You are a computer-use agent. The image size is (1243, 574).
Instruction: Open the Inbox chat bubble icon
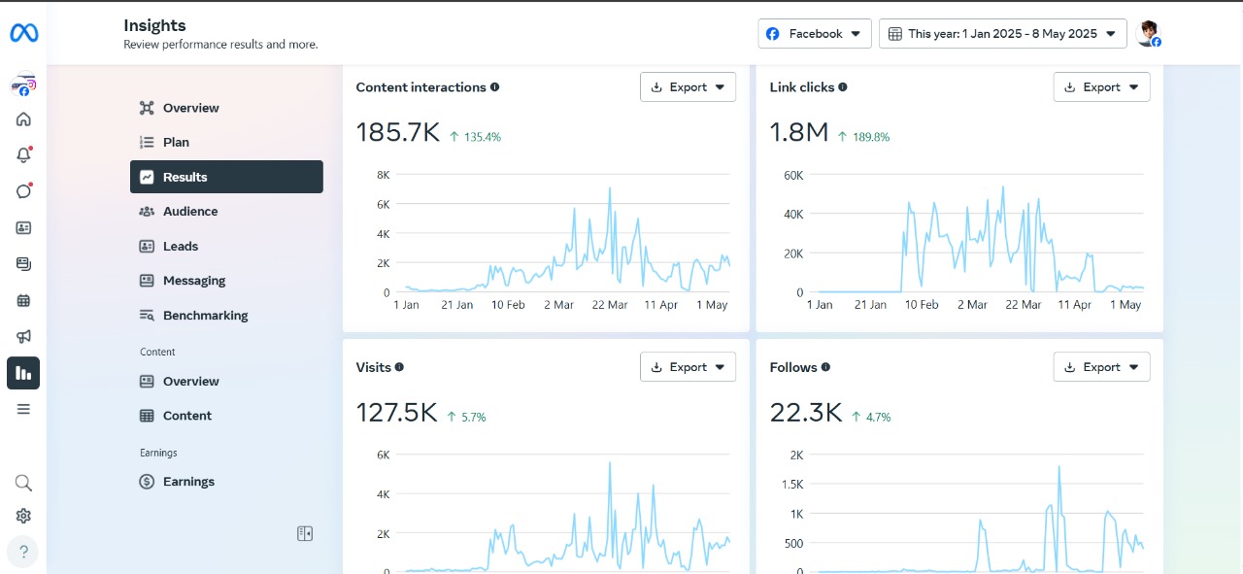23,191
